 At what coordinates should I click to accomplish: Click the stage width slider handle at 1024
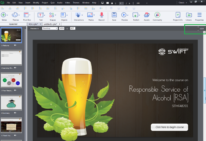(198, 29)
